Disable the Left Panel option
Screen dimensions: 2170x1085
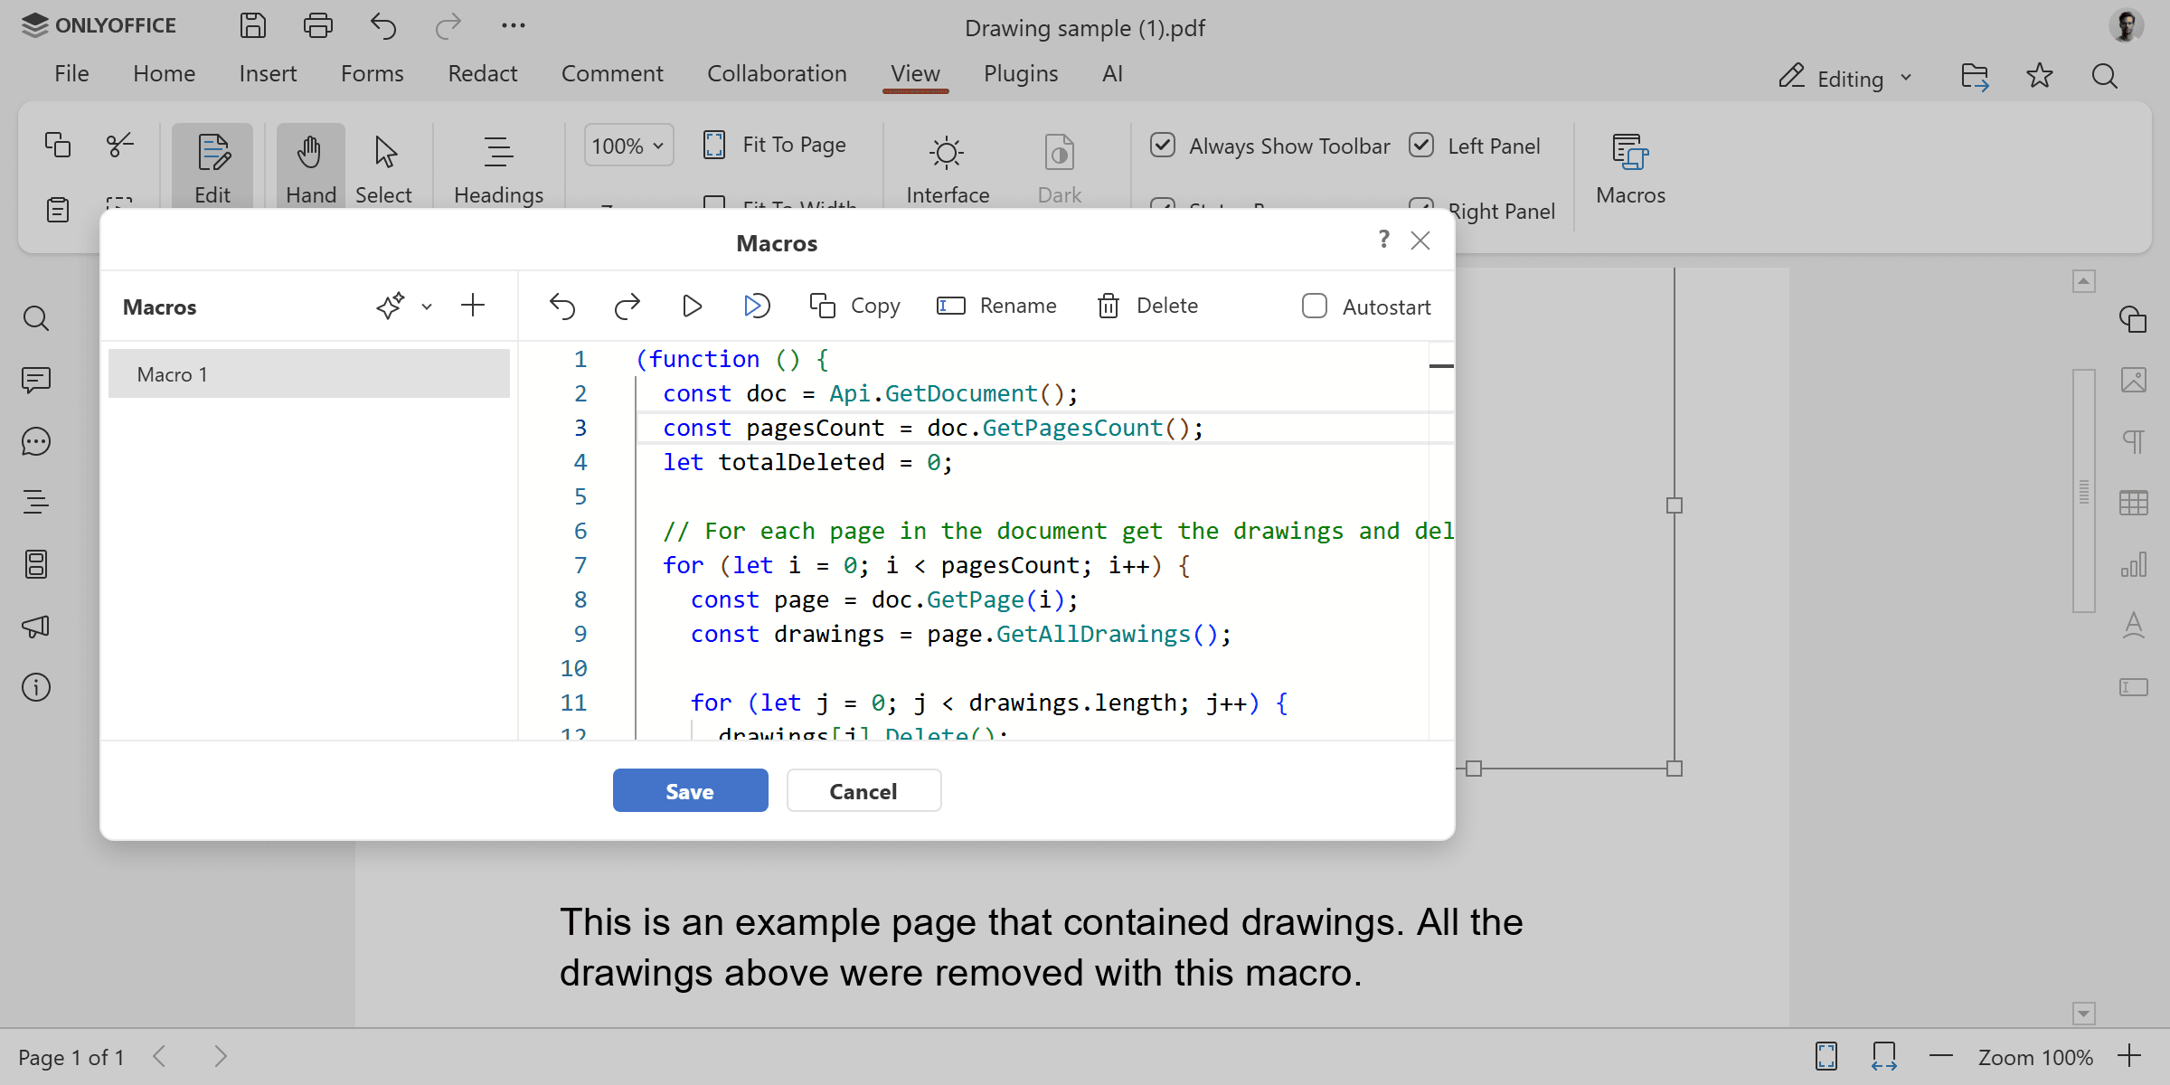click(x=1421, y=145)
